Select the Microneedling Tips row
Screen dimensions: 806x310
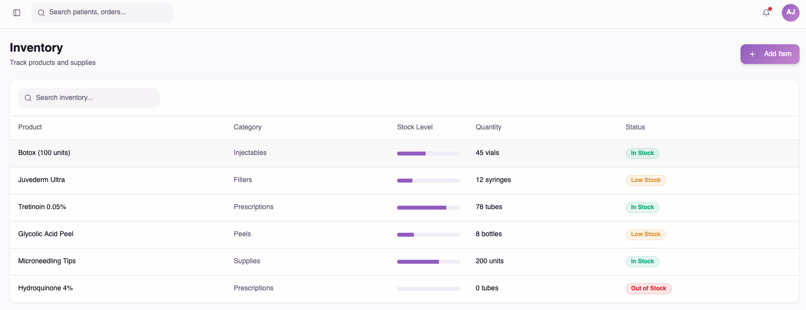point(404,262)
